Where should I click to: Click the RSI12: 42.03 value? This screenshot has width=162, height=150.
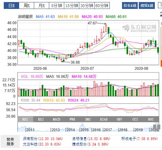coord(54,100)
